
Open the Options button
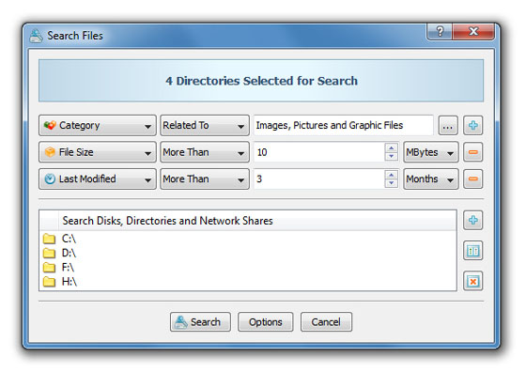tap(265, 322)
